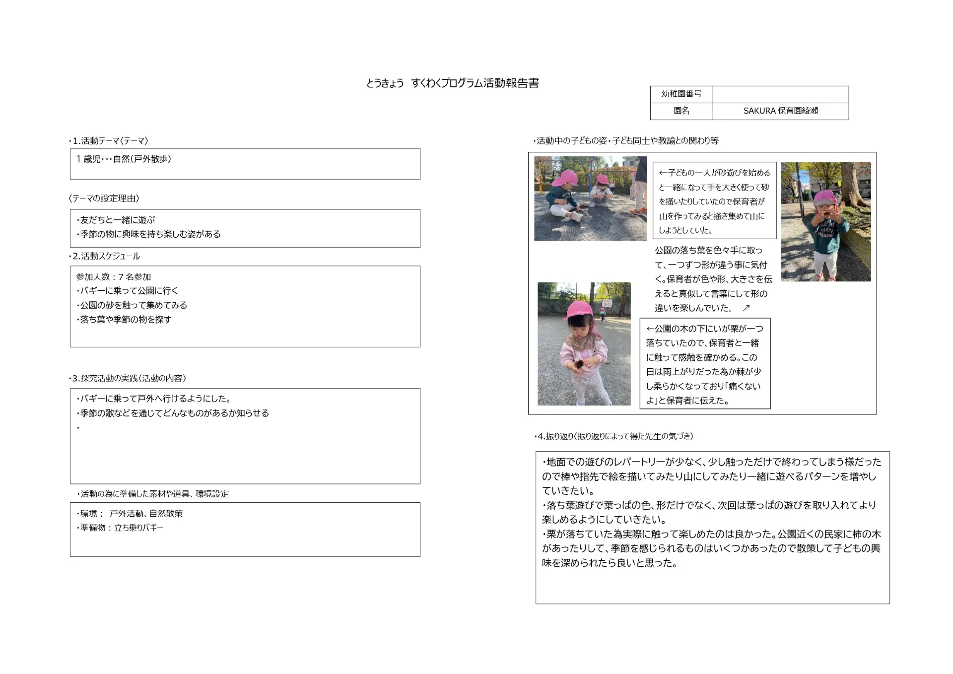Click the chestnut caption text box

(705, 364)
